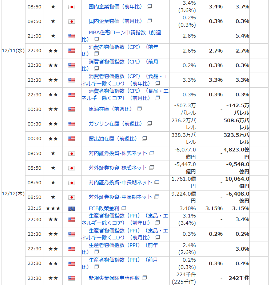
Task: Open PPI 食品・エネルギー除くコア（前月比） link
Action: point(125,234)
